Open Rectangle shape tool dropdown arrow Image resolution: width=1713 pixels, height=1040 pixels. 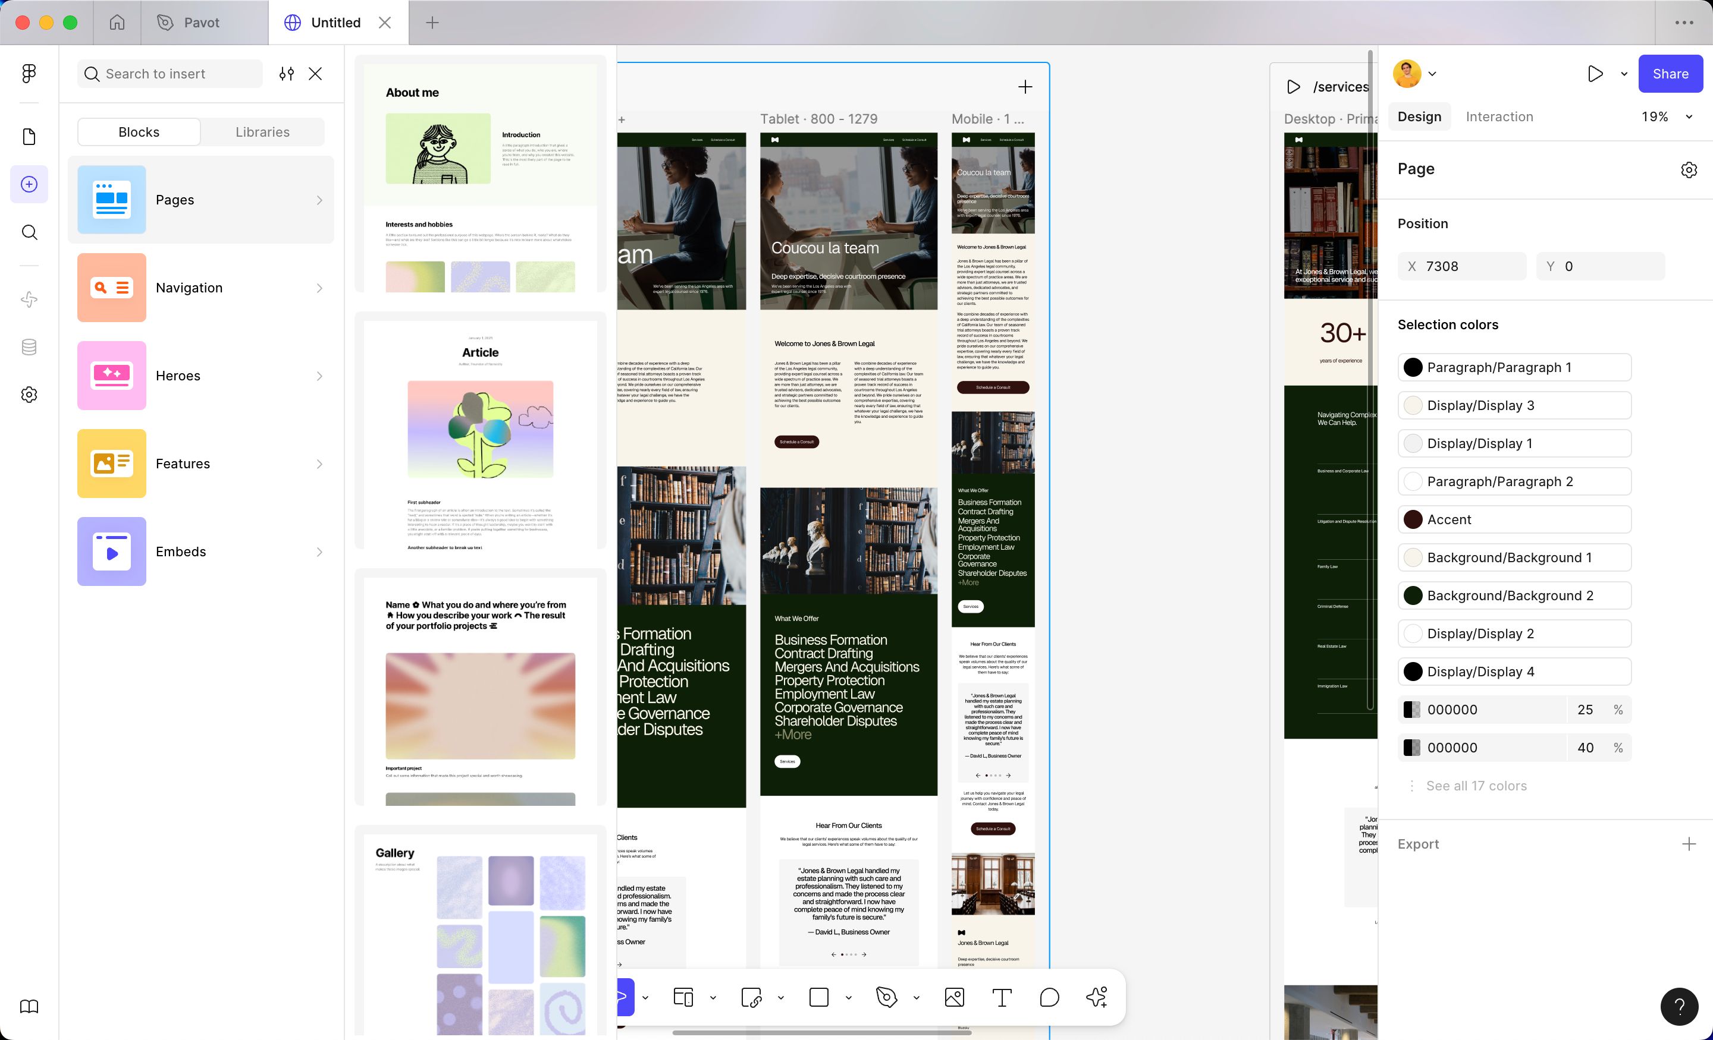point(848,998)
